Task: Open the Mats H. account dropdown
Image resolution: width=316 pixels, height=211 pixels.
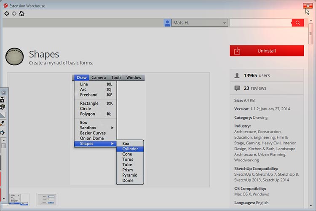Action: point(200,23)
